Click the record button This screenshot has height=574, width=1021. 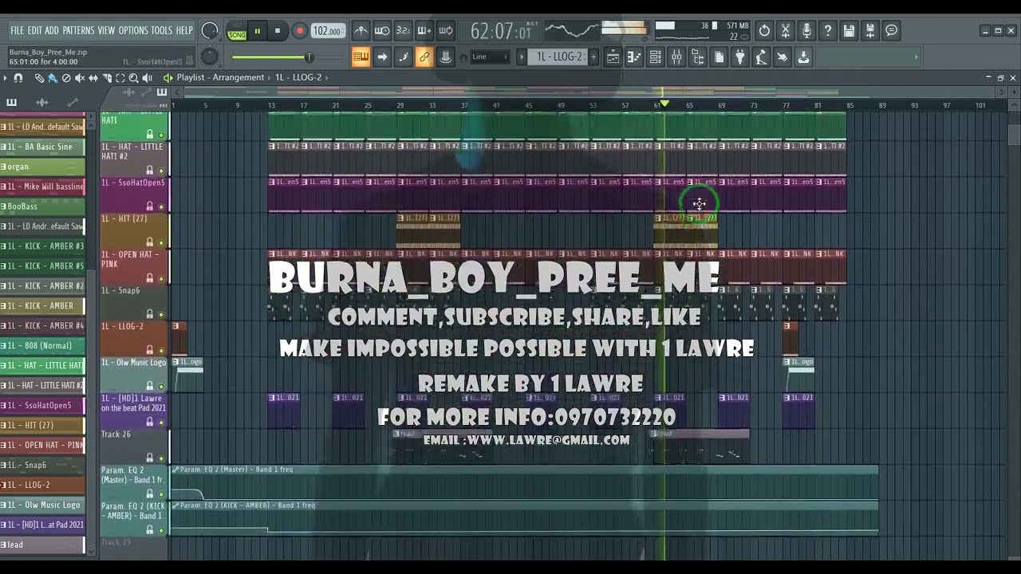[299, 31]
